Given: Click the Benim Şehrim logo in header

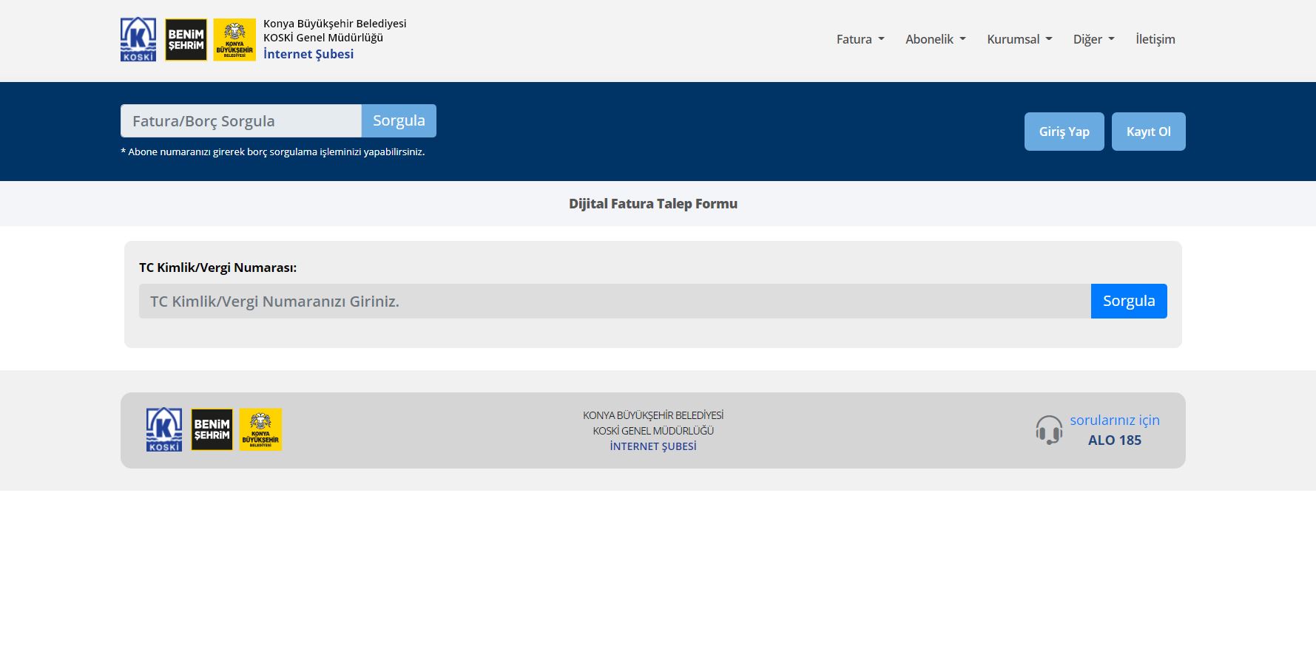Looking at the screenshot, I should coord(186,39).
